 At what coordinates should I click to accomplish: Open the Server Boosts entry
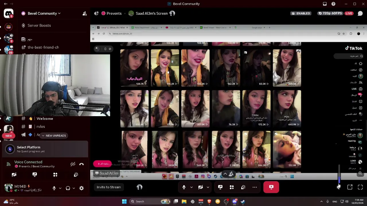pyautogui.click(x=39, y=25)
